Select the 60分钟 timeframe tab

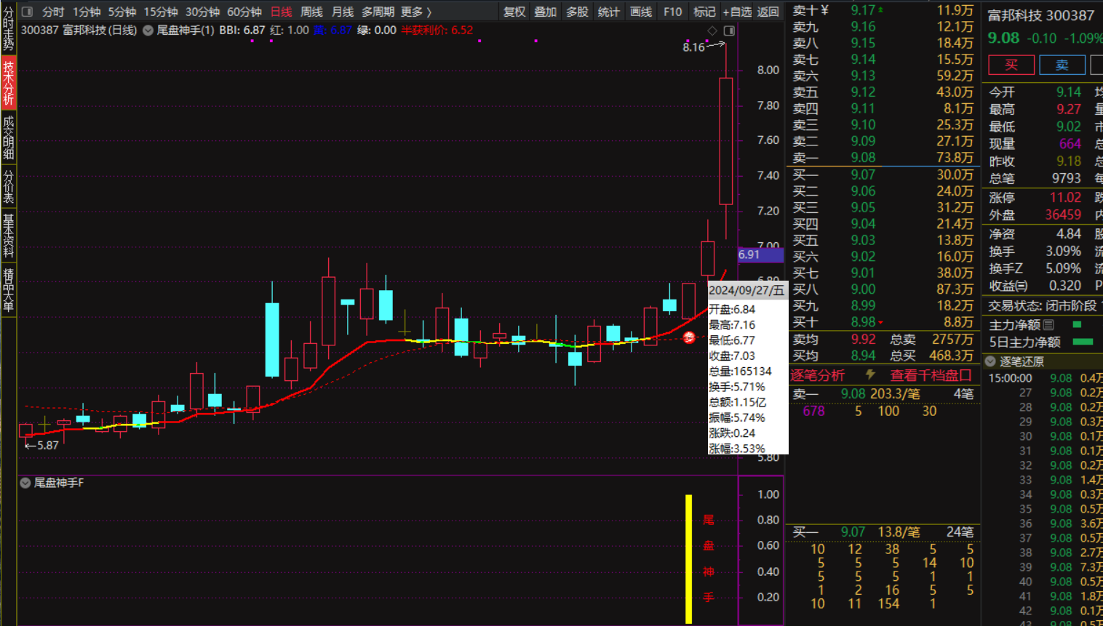coord(244,12)
